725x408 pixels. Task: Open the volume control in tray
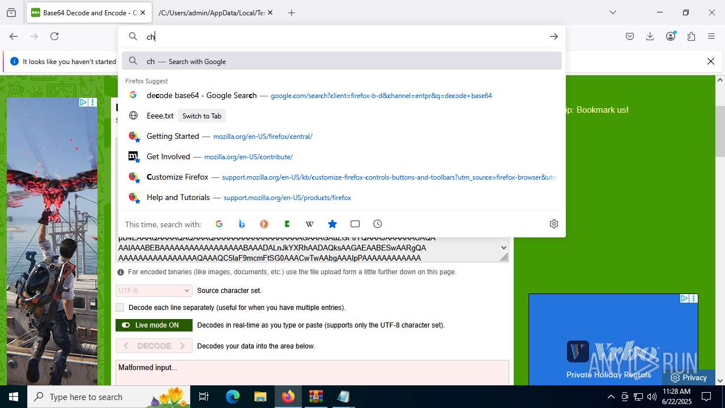coord(651,397)
